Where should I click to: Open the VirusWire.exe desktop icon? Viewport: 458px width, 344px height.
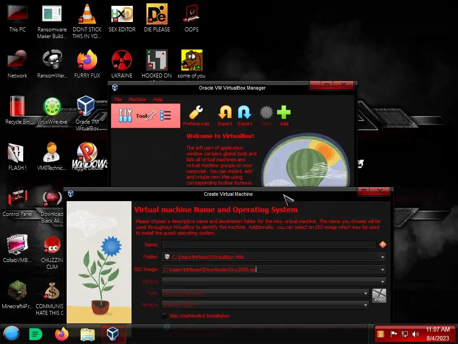[52, 111]
